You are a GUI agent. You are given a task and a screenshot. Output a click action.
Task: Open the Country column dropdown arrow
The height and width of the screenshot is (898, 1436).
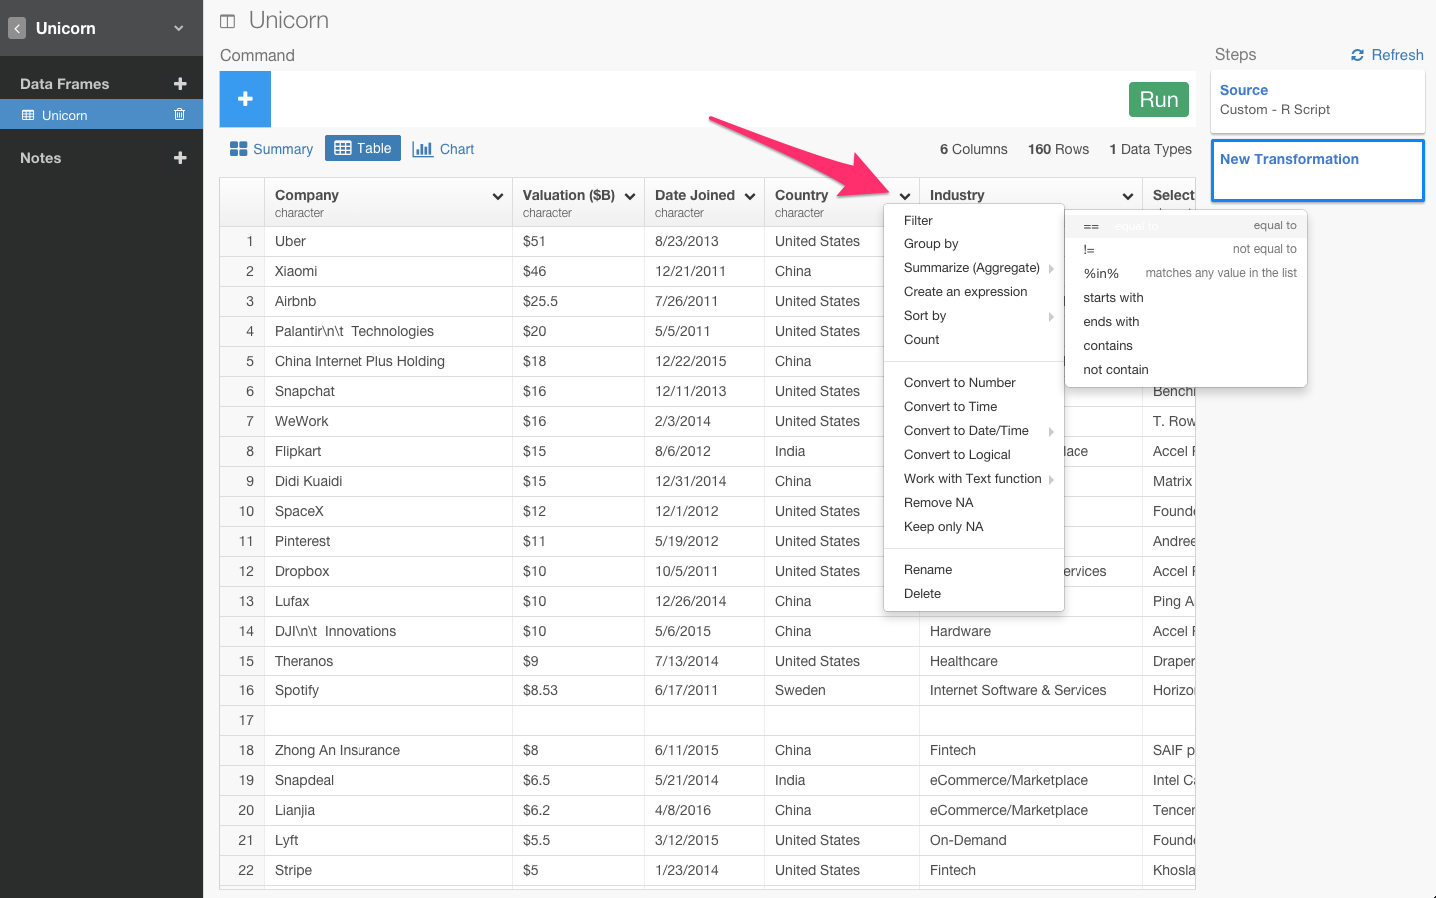[x=905, y=196]
